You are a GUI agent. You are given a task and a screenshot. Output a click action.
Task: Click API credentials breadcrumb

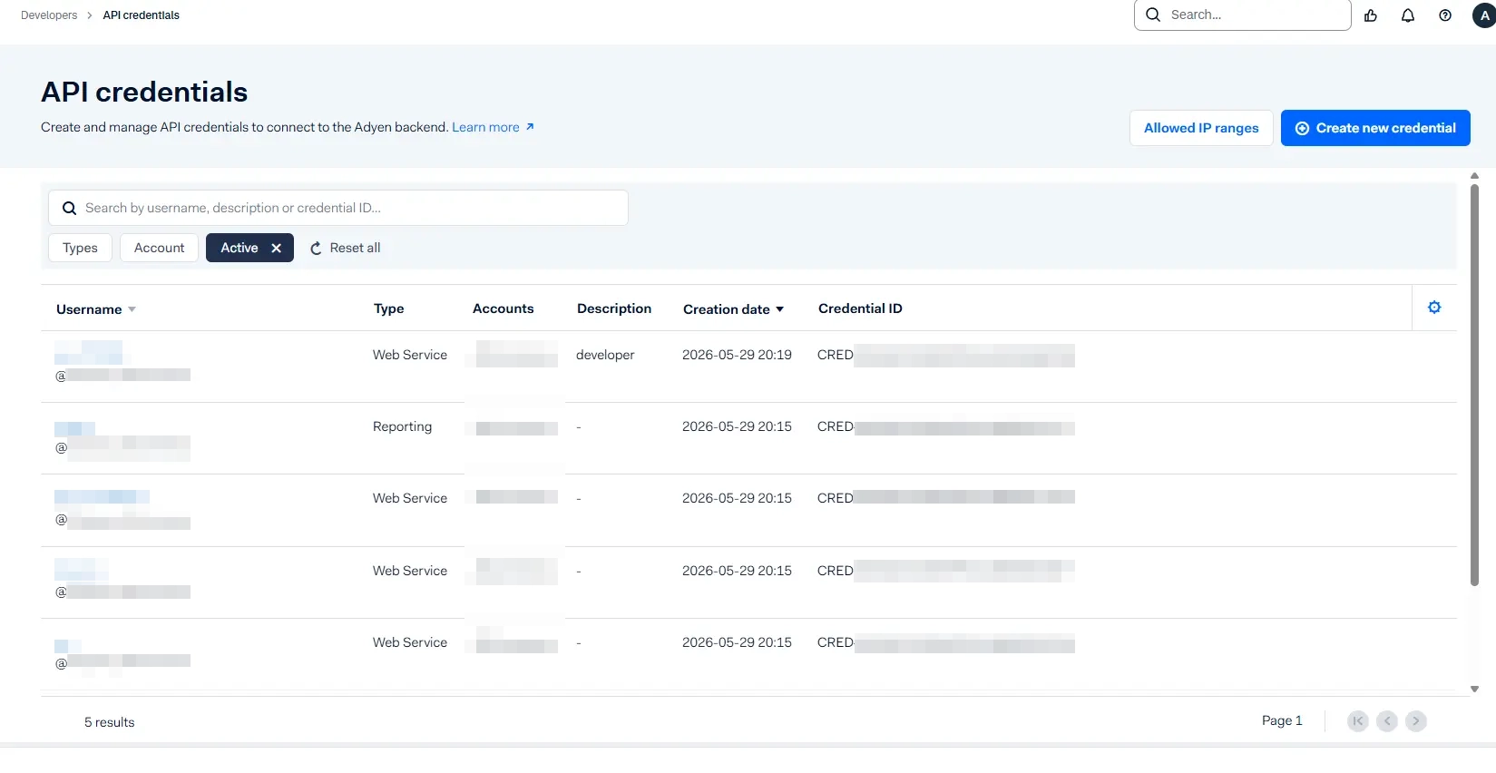[x=141, y=15]
